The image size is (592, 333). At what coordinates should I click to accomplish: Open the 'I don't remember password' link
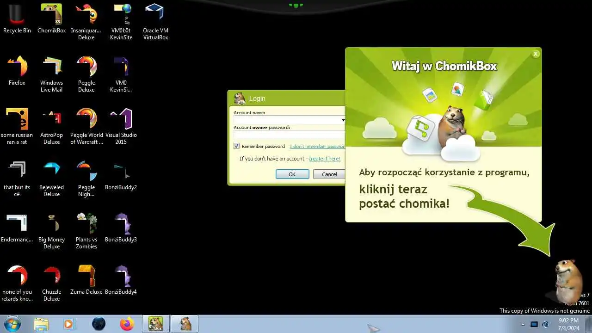317,146
